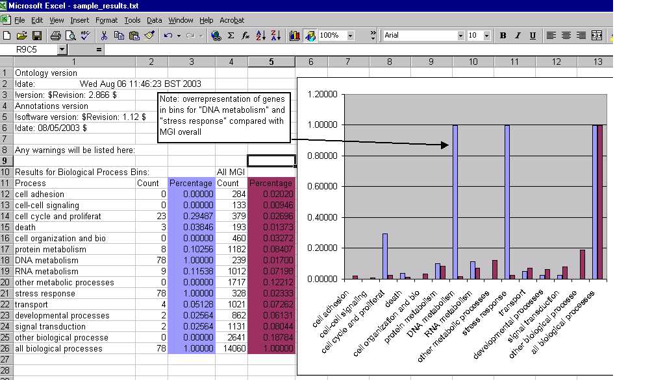Click the Excel document icon beside File
Image resolution: width=665 pixels, height=380 pixels.
click(x=6, y=20)
